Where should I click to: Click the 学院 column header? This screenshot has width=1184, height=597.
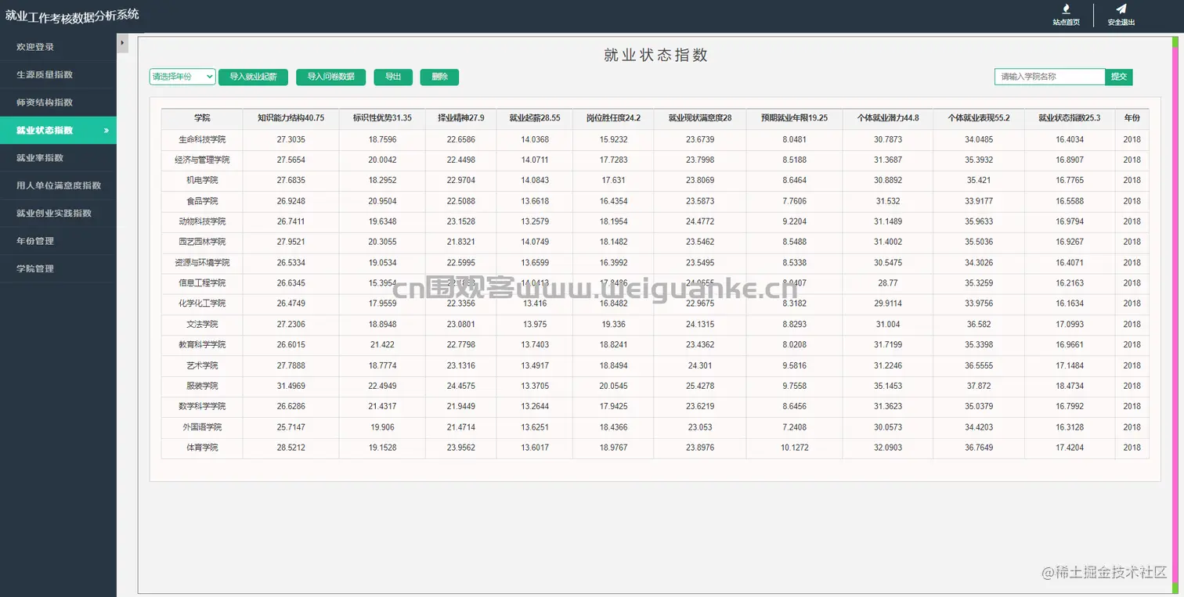pos(202,118)
